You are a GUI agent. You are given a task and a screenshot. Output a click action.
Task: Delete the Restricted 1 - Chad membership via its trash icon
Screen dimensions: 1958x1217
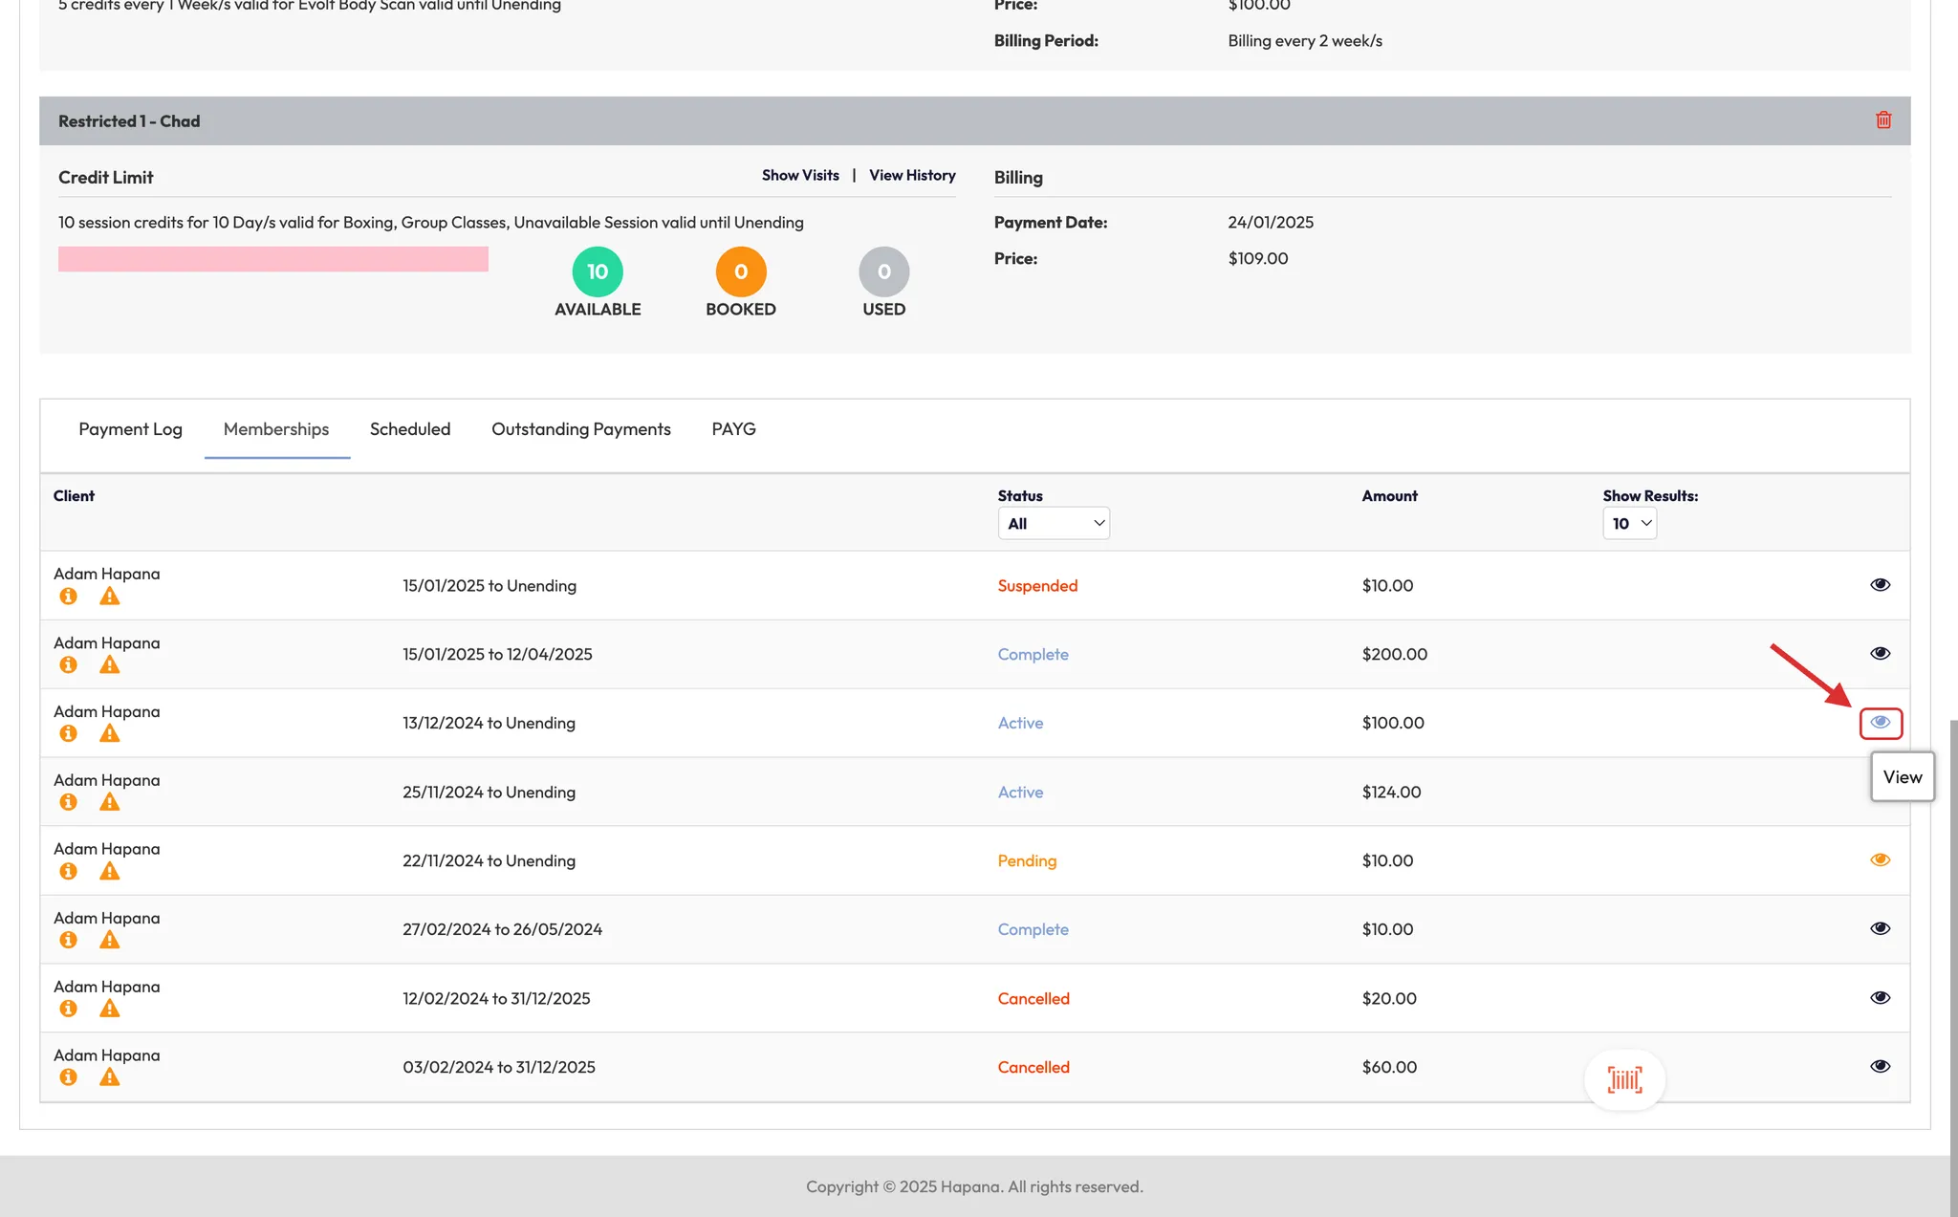coord(1883,120)
